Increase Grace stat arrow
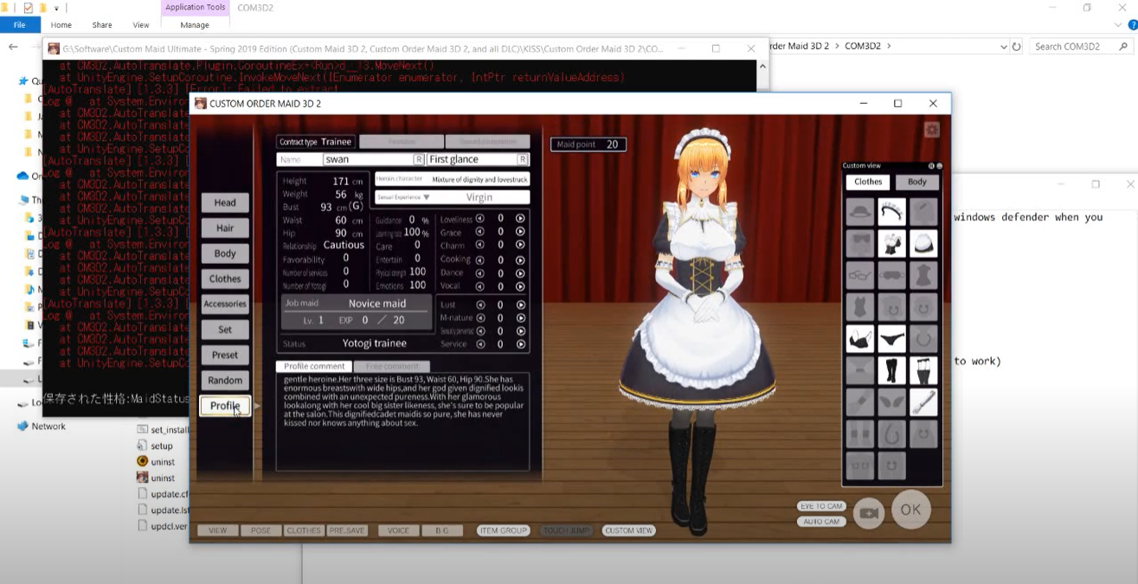The image size is (1138, 584). pyautogui.click(x=520, y=233)
